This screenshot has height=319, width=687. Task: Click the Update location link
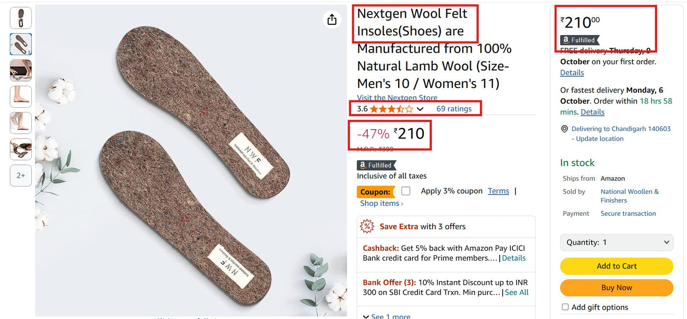coord(600,138)
